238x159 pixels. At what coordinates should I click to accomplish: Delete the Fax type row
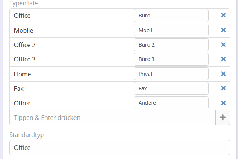(x=224, y=88)
